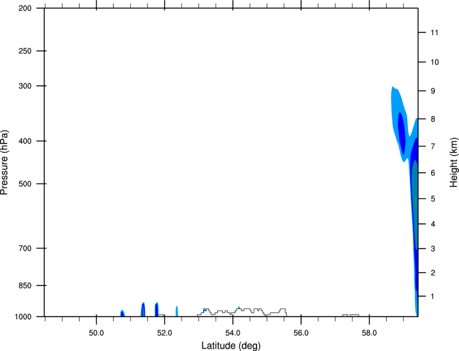459x351 pixels.
Task: Click the 300 pressure tick label
Action: tap(25, 86)
